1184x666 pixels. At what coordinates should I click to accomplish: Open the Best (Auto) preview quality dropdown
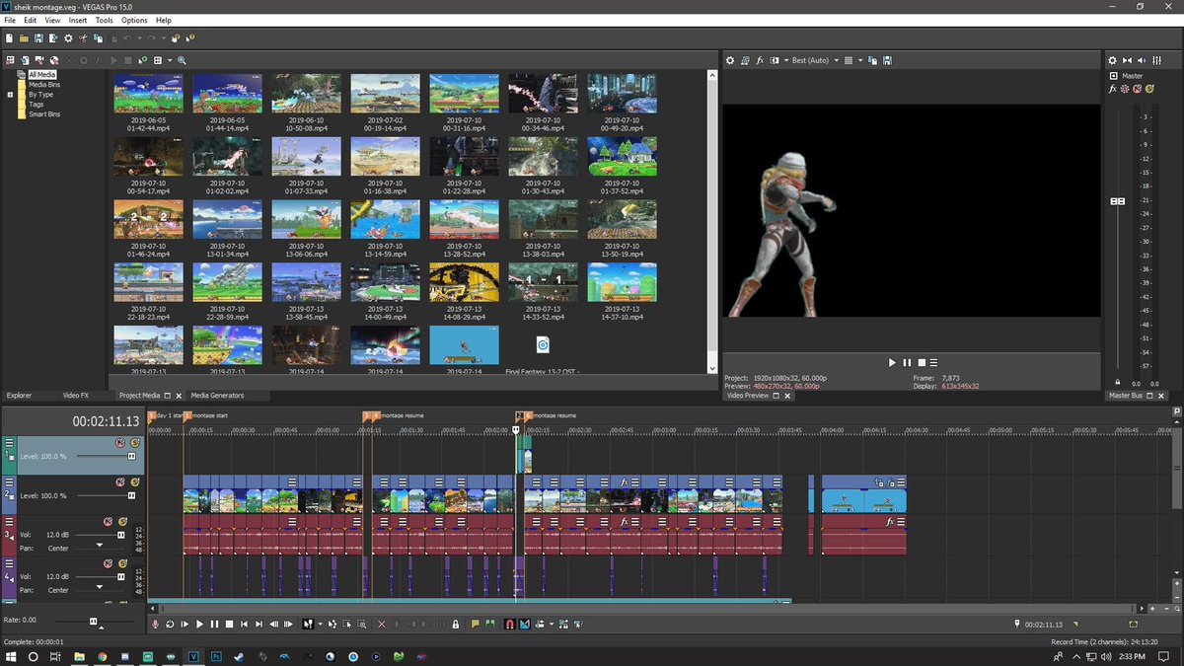836,60
